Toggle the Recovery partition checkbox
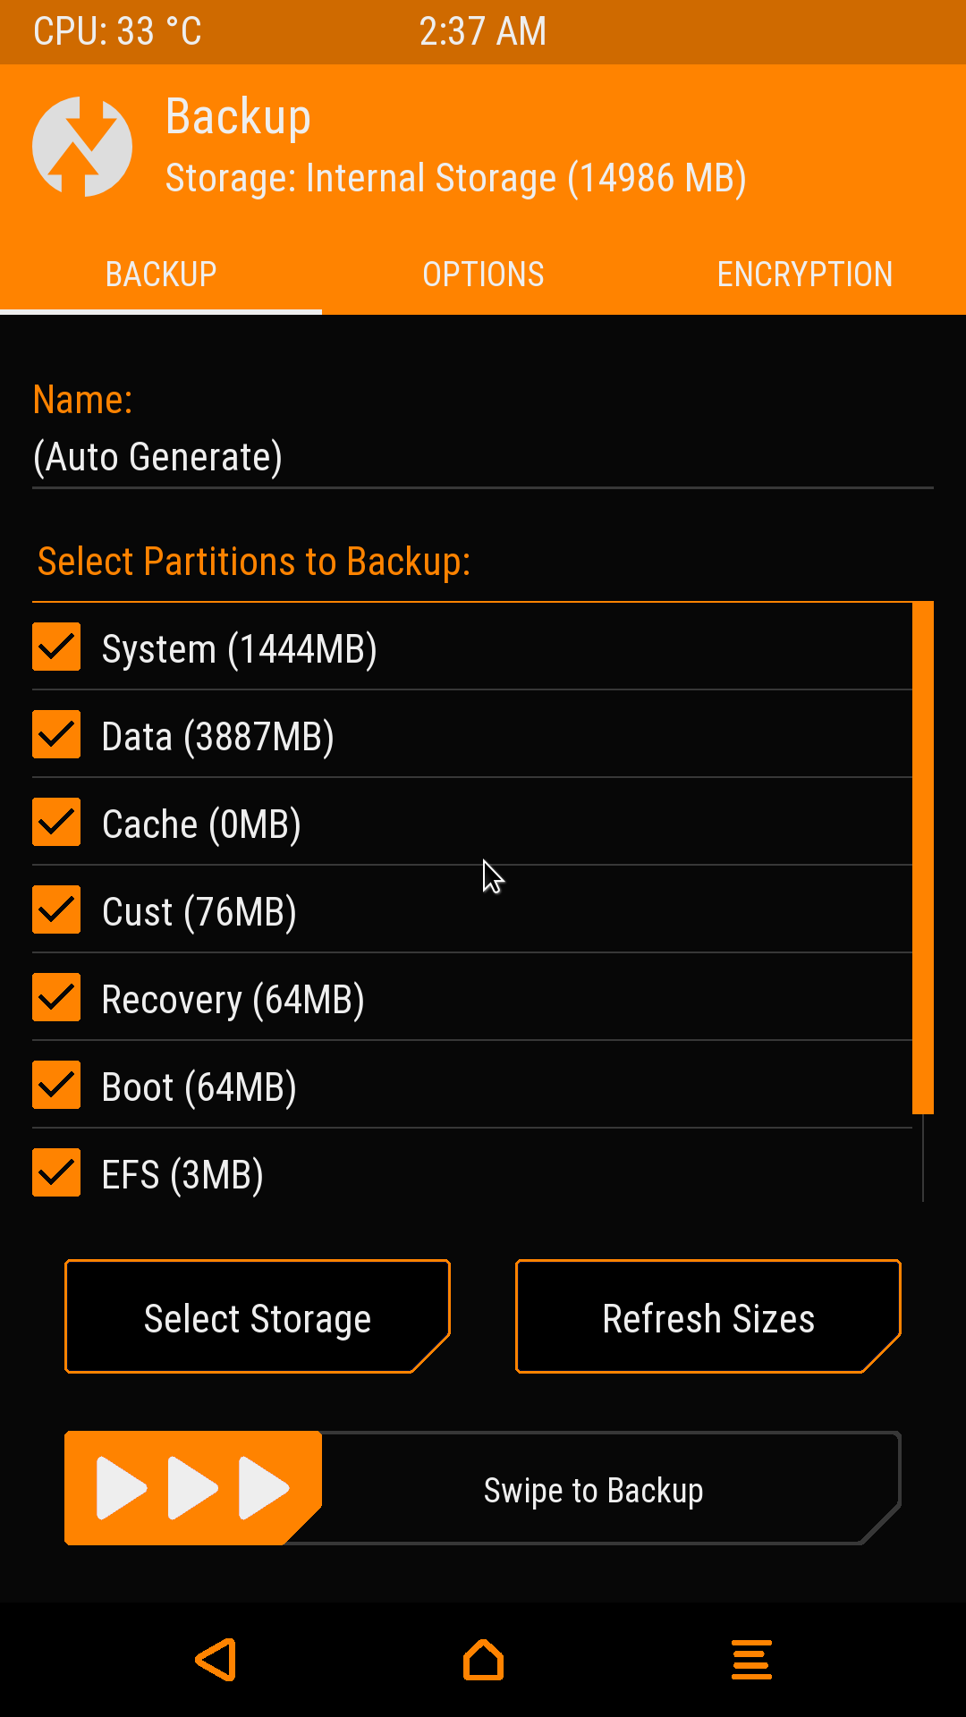The height and width of the screenshot is (1717, 966). tap(56, 997)
